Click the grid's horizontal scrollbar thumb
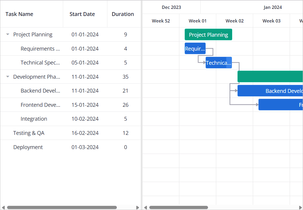 pos(62,208)
